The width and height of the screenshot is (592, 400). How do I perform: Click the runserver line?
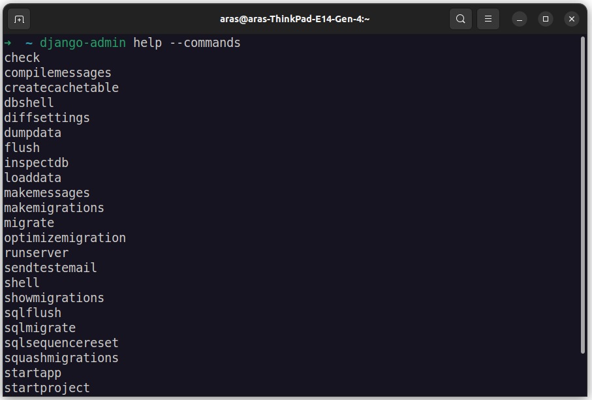pyautogui.click(x=37, y=253)
